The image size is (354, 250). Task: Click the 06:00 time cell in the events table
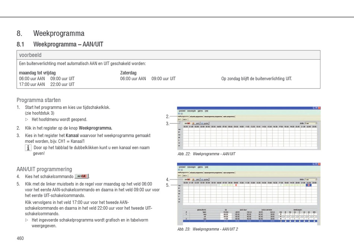coord(226,214)
